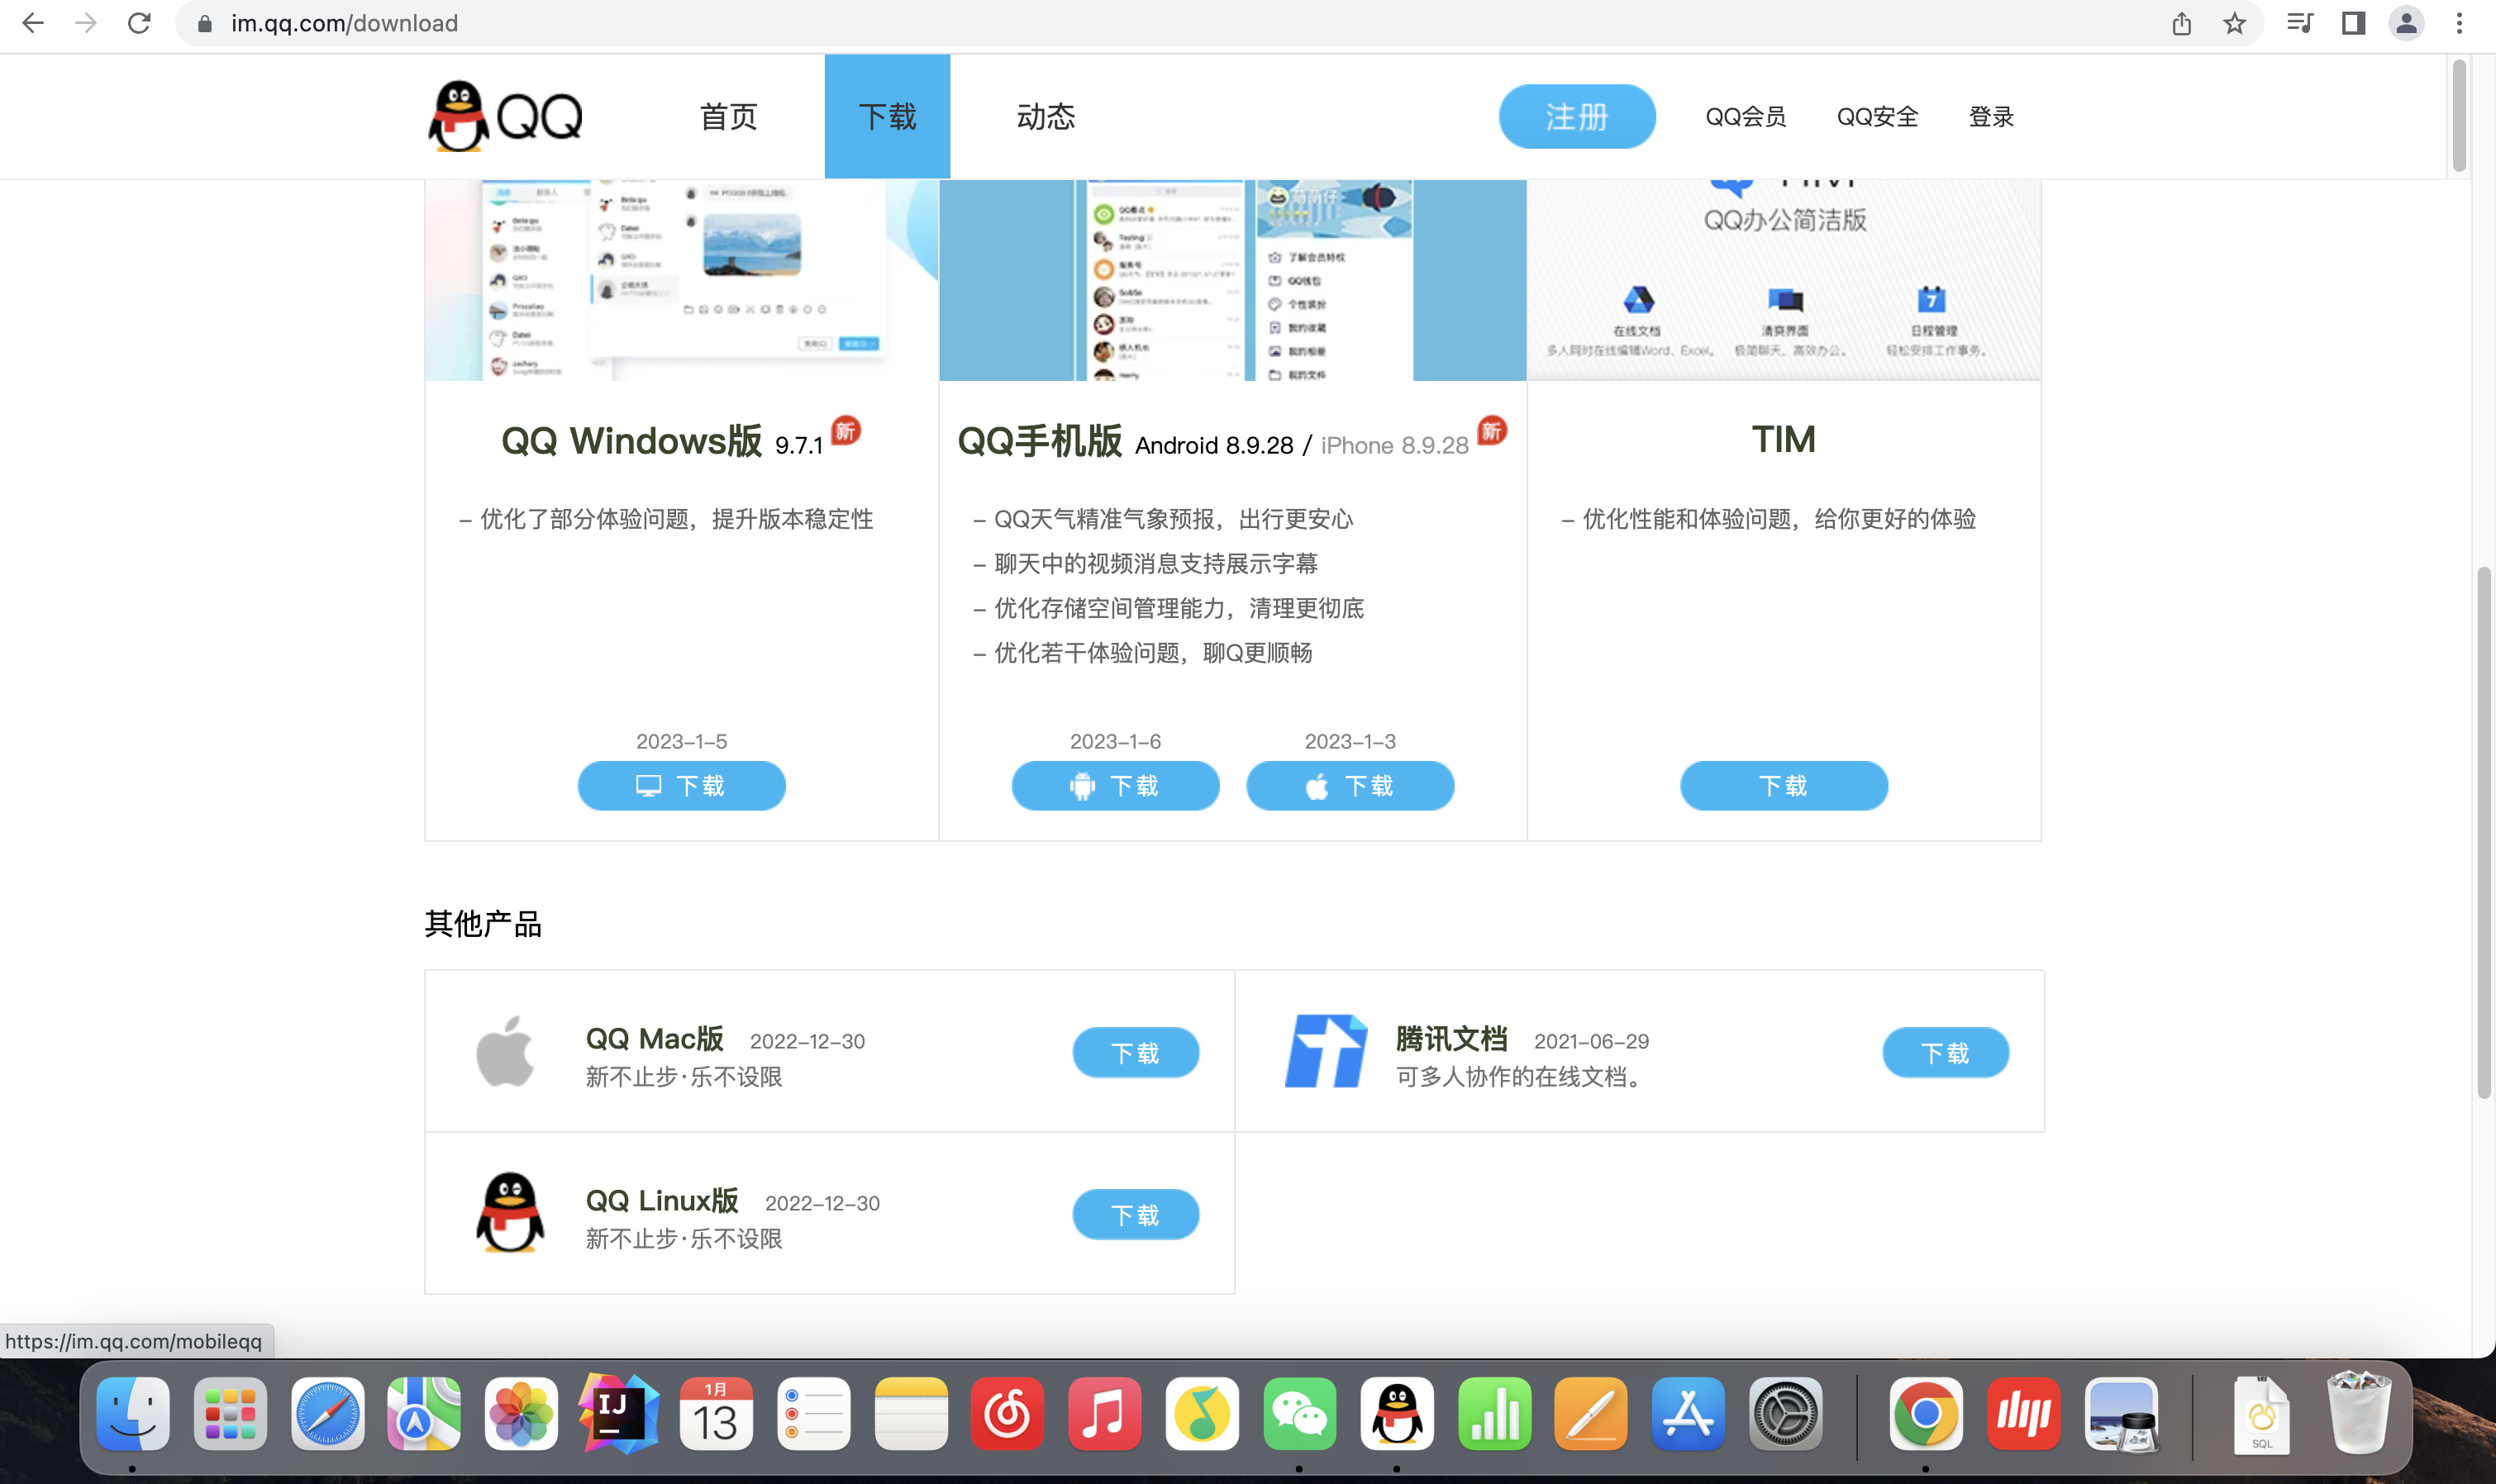Screen dimensions: 2496x1484
Task: Open the media control icon in toolbar
Action: [x=2300, y=23]
